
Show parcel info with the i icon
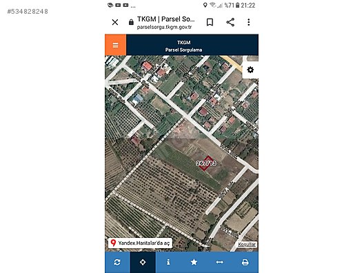pyautogui.click(x=168, y=263)
